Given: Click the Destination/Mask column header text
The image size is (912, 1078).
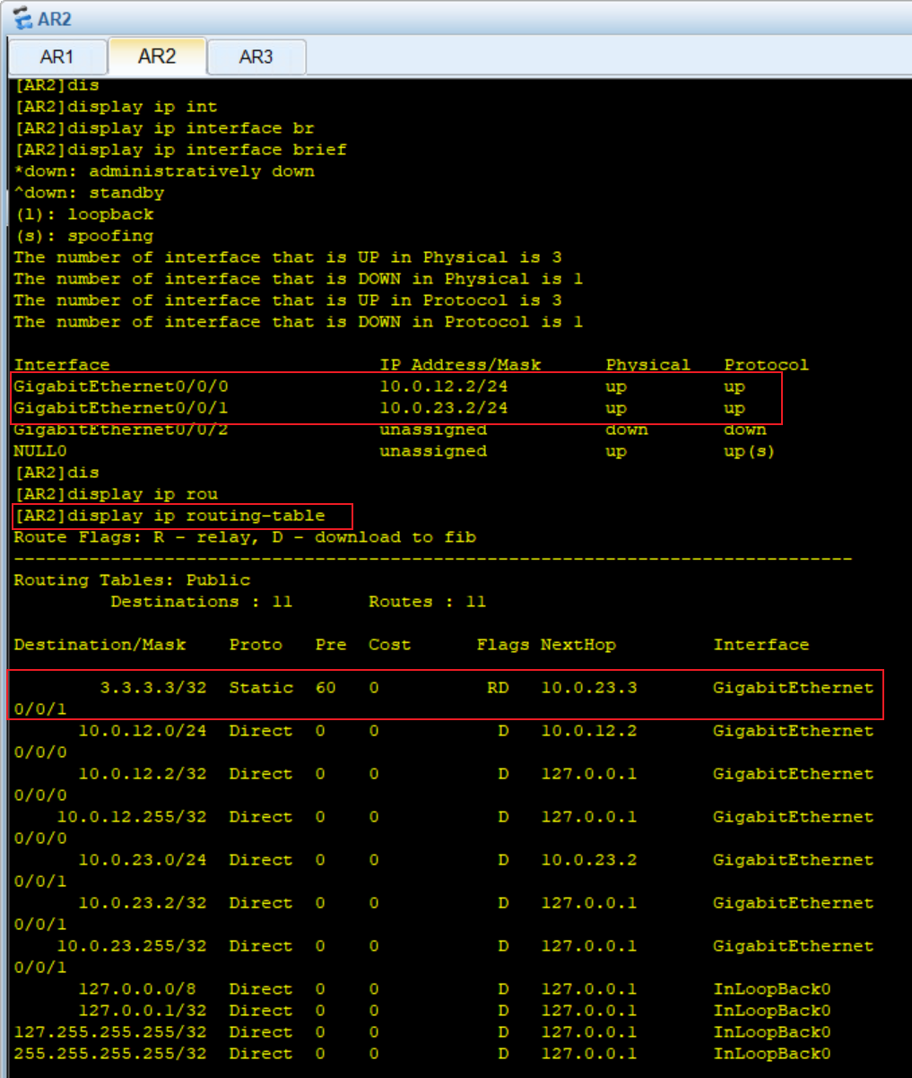Looking at the screenshot, I should tap(100, 645).
